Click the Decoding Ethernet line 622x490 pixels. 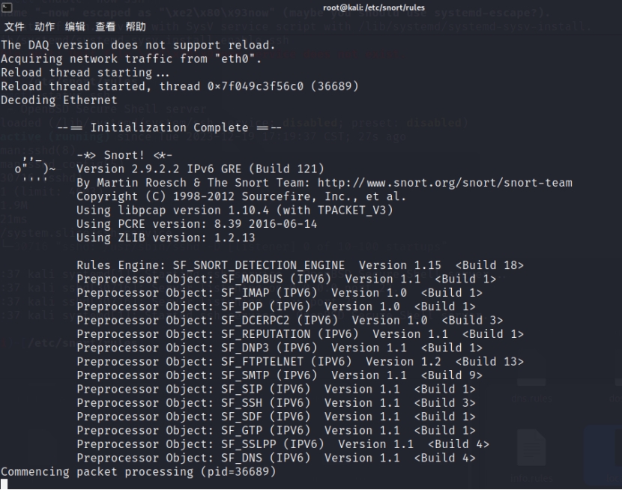point(59,100)
